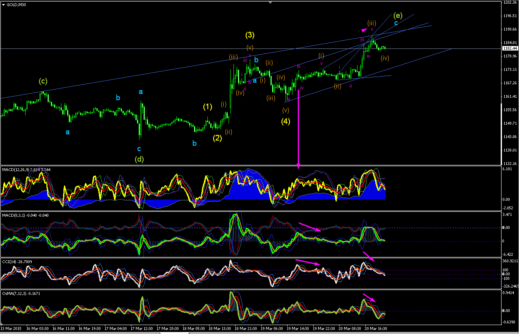This screenshot has width=519, height=334.
Task: Click the 16 Mar 03:30 time label
Action: tap(37, 328)
